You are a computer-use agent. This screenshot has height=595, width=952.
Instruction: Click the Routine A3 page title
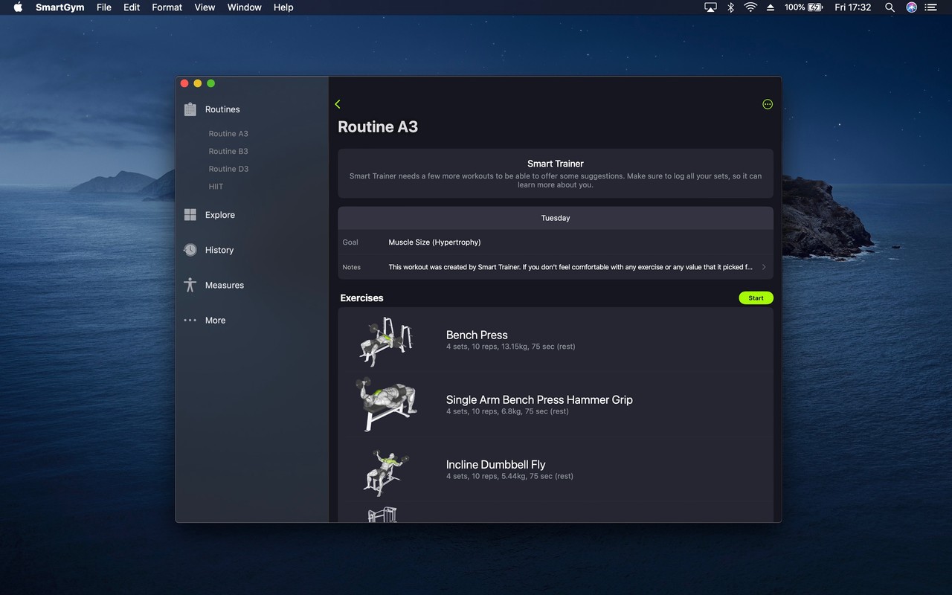pos(378,126)
